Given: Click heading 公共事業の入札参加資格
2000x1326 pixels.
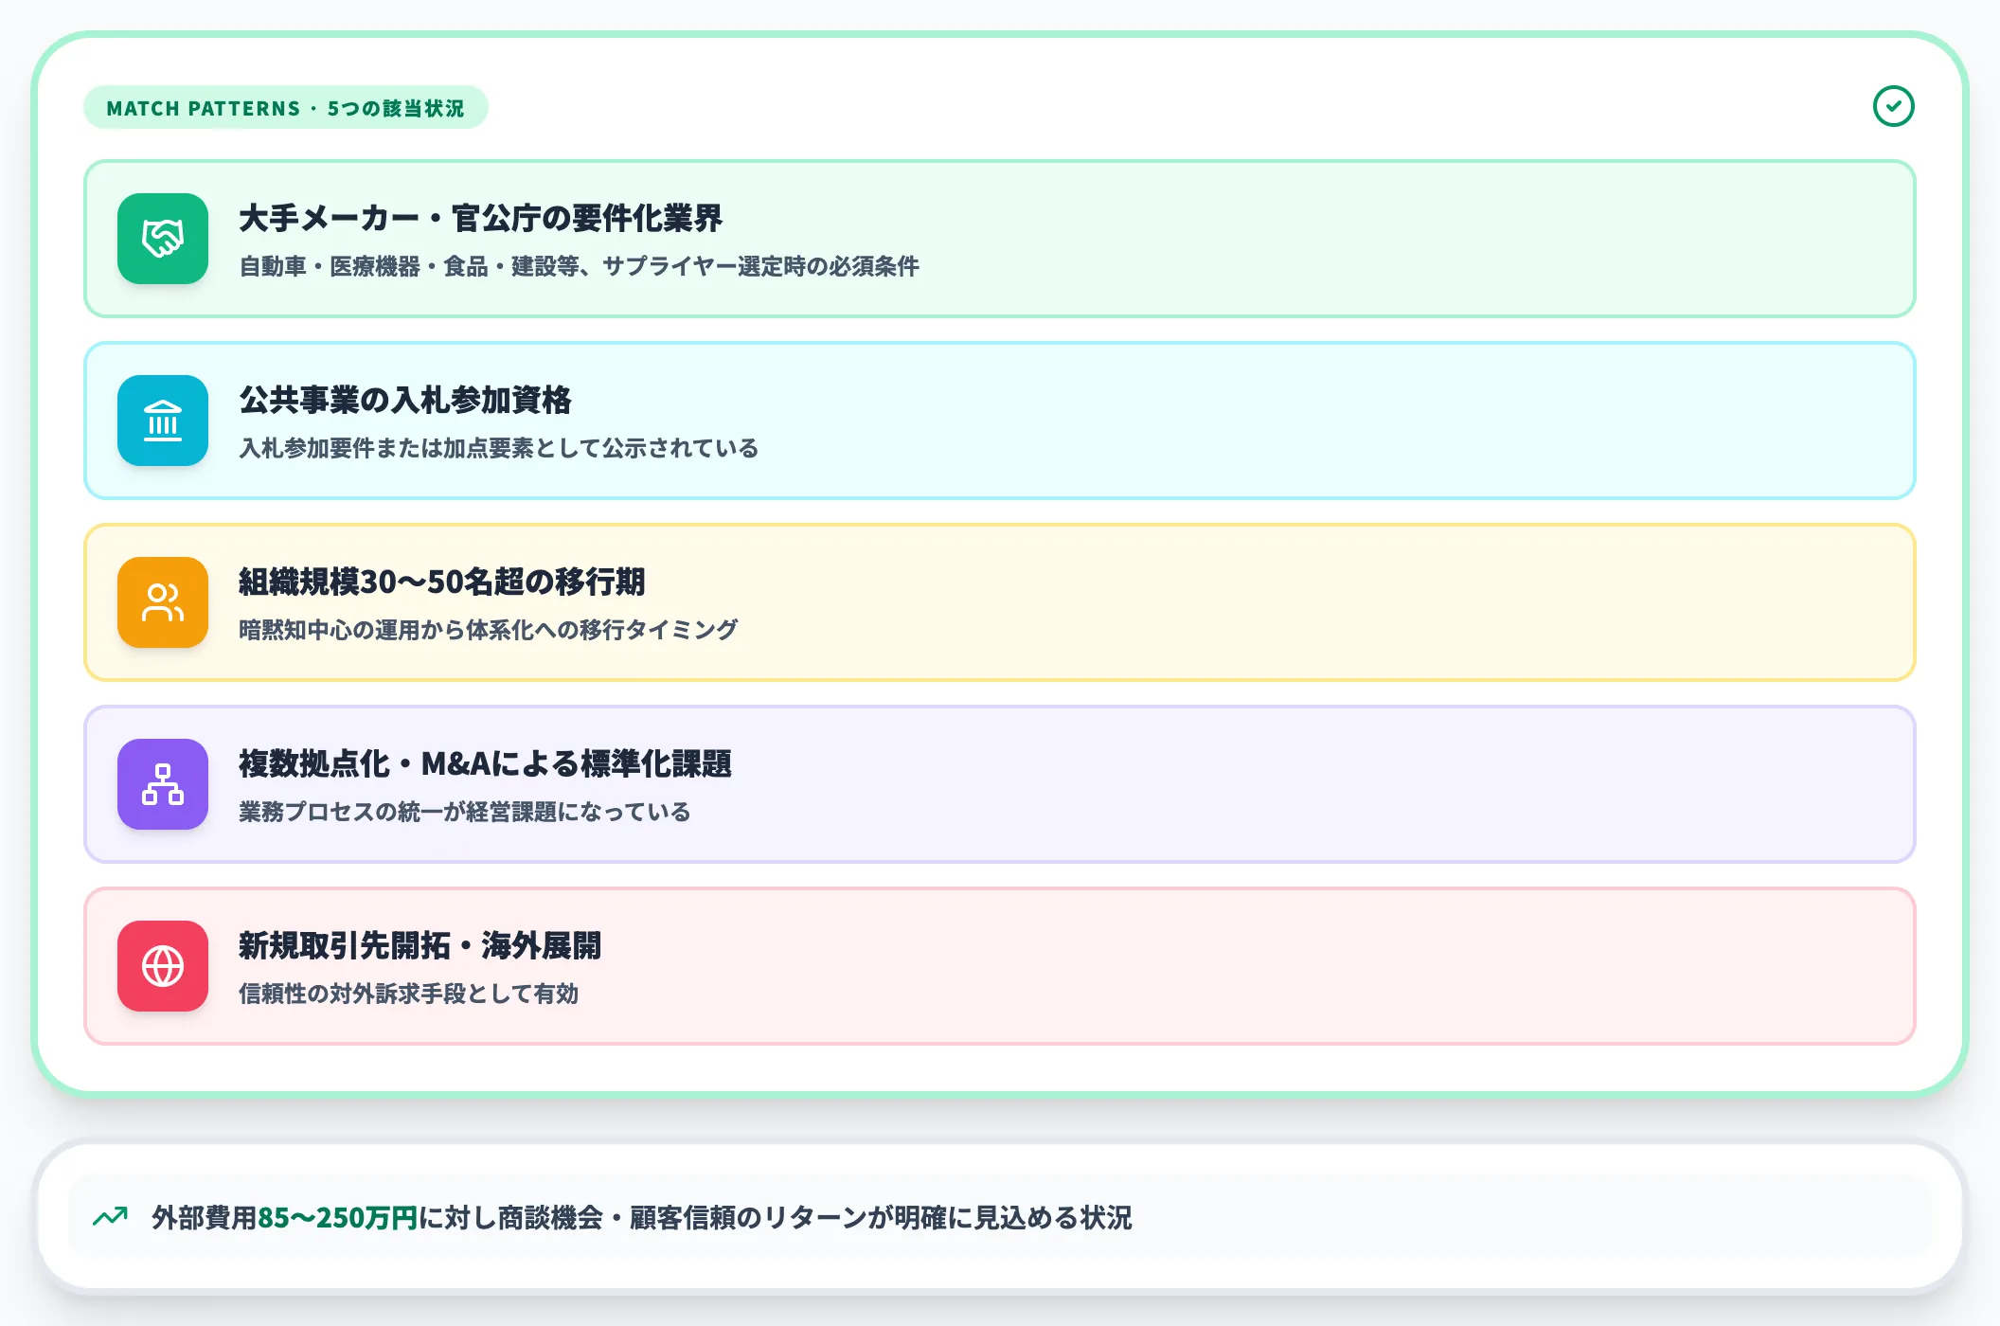Looking at the screenshot, I should [x=405, y=400].
